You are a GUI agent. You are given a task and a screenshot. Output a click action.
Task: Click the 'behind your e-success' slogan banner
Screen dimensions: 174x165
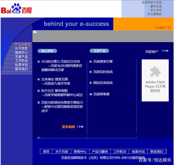click(x=76, y=24)
